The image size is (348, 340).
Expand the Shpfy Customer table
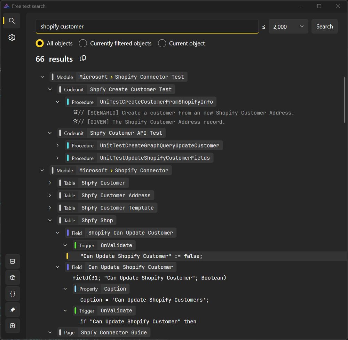pyautogui.click(x=50, y=183)
